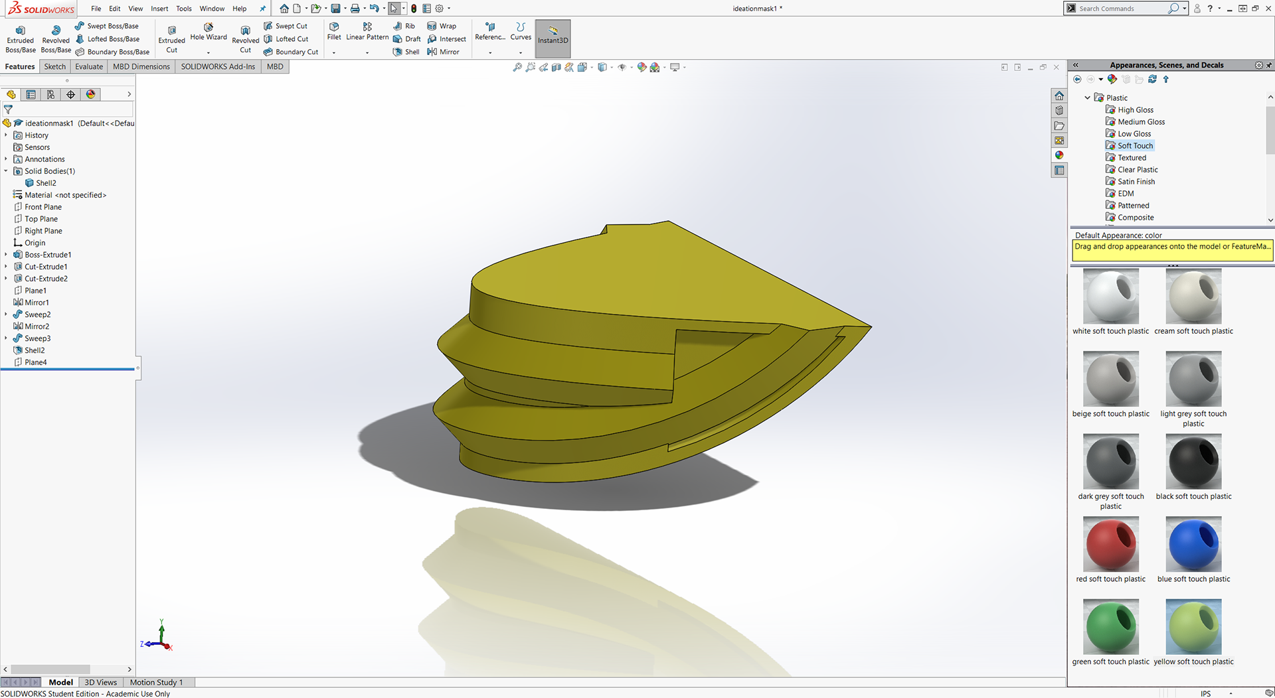Screen dimensions: 1275x698
Task: Select the Intersect tool
Action: 446,39
